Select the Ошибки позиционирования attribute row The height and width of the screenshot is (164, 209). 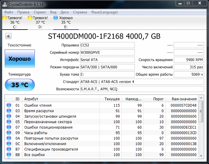point(48,127)
